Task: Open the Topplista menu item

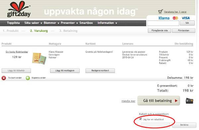Action: pos(13,23)
